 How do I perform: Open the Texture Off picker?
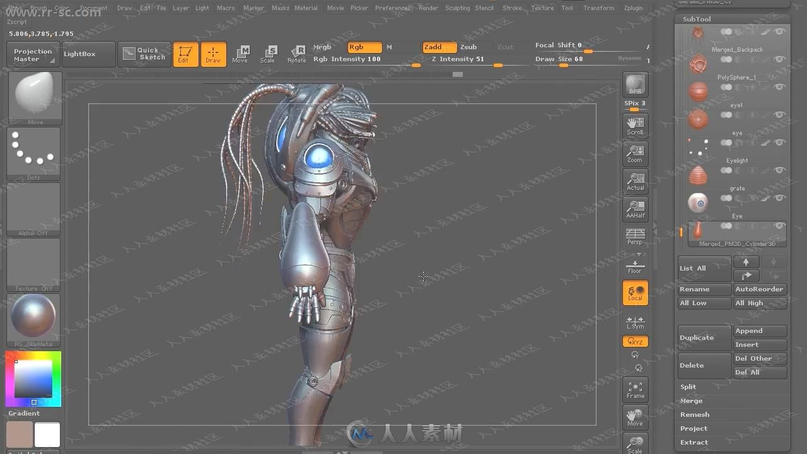point(35,264)
